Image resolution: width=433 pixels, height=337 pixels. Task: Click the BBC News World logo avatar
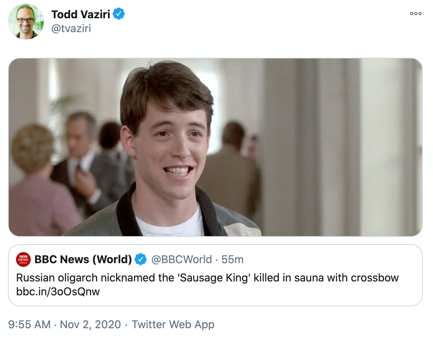[x=23, y=259]
